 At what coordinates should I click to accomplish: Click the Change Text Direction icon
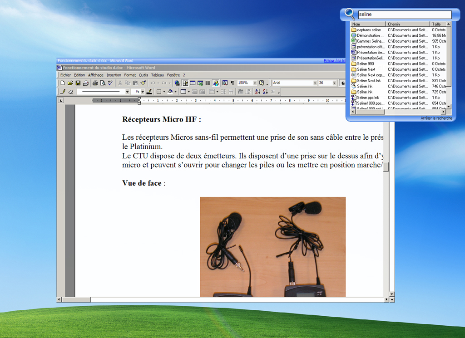click(248, 92)
